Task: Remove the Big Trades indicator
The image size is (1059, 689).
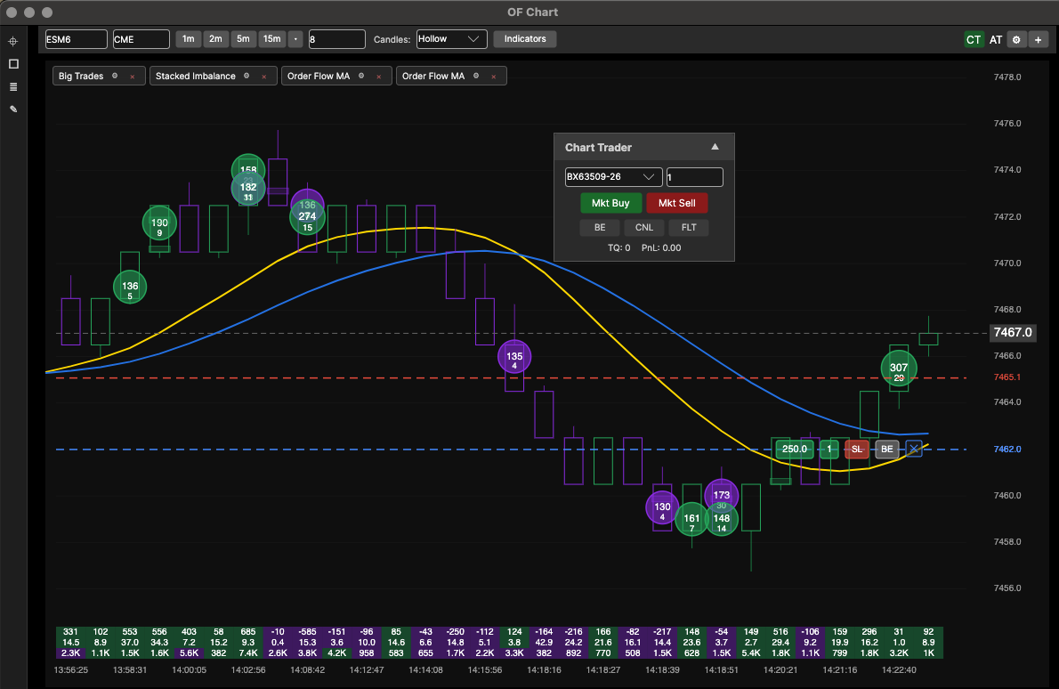Action: tap(133, 77)
